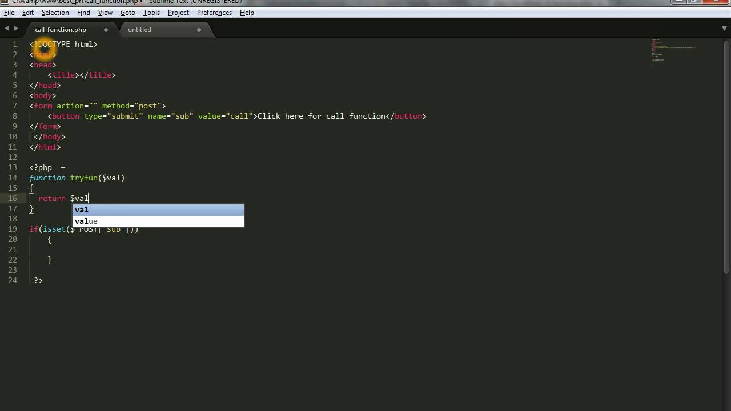Close the untitled tab via its dot

click(199, 30)
